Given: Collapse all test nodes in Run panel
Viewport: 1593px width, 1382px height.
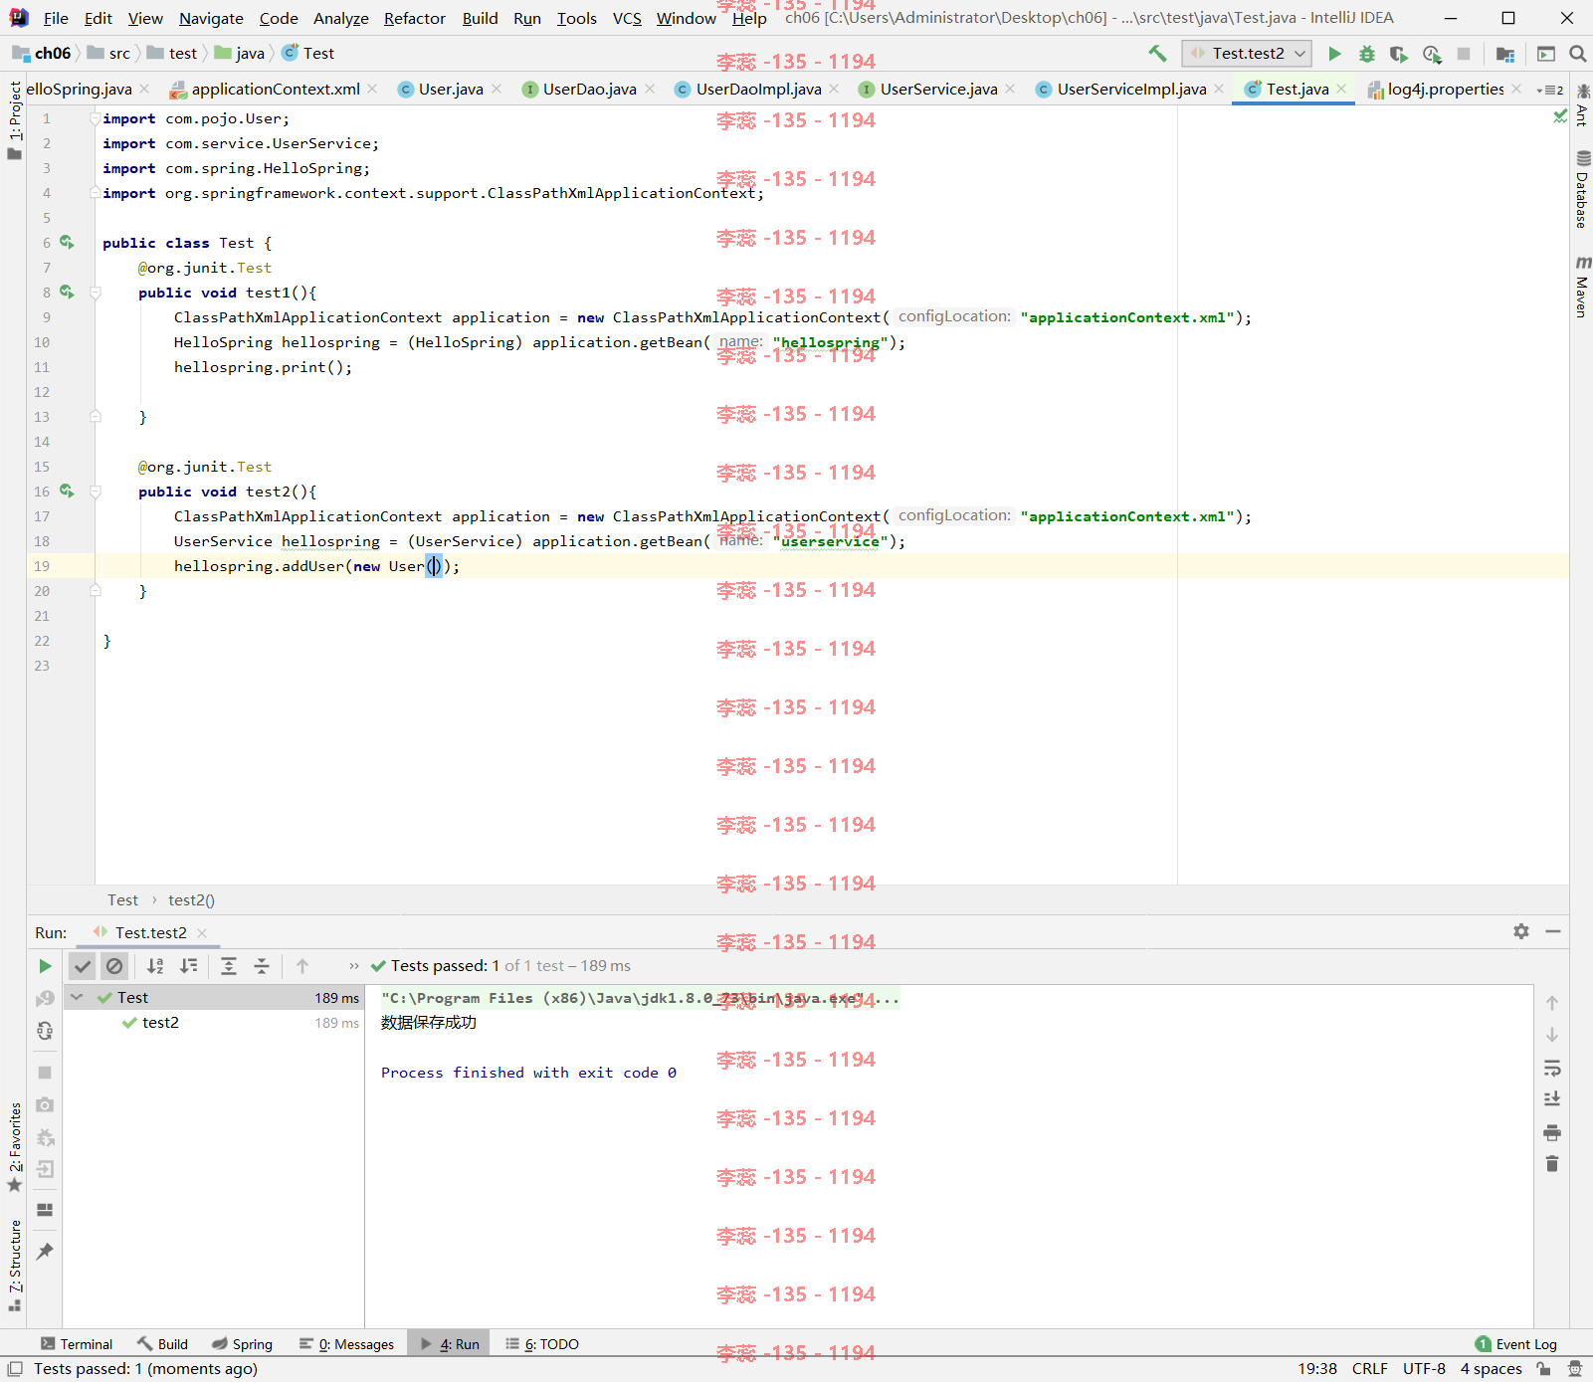Looking at the screenshot, I should point(262,966).
